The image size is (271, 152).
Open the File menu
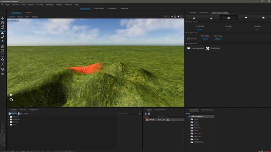pos(2,5)
